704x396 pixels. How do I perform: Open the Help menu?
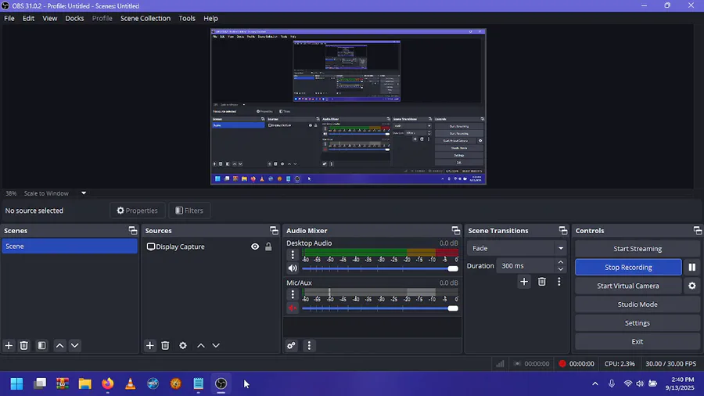coord(210,19)
